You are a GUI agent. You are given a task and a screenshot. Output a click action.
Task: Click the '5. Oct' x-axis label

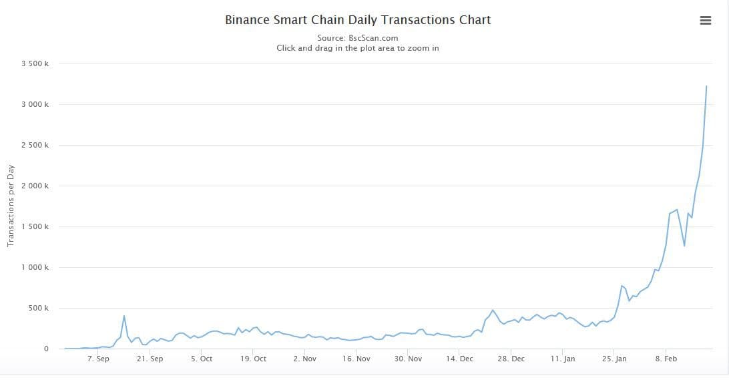coord(202,359)
